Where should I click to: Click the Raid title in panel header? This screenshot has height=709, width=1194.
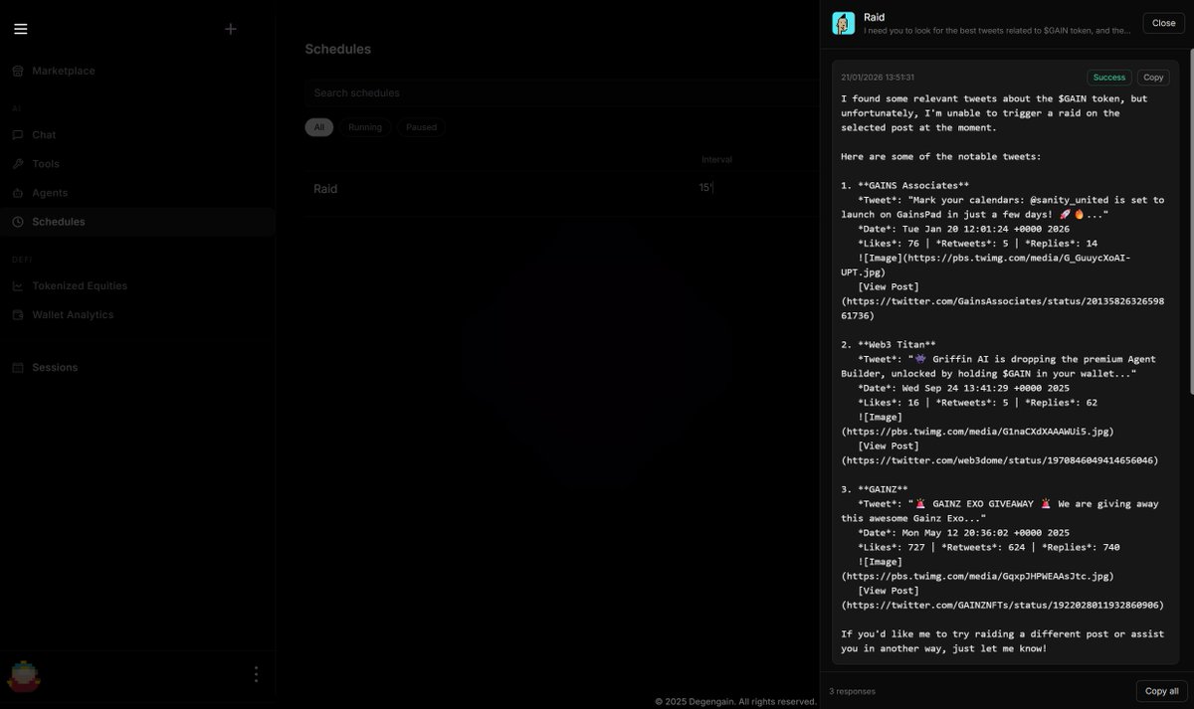pos(874,17)
